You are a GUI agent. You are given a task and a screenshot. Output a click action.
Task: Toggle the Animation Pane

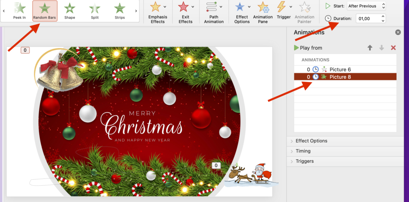[x=263, y=12]
